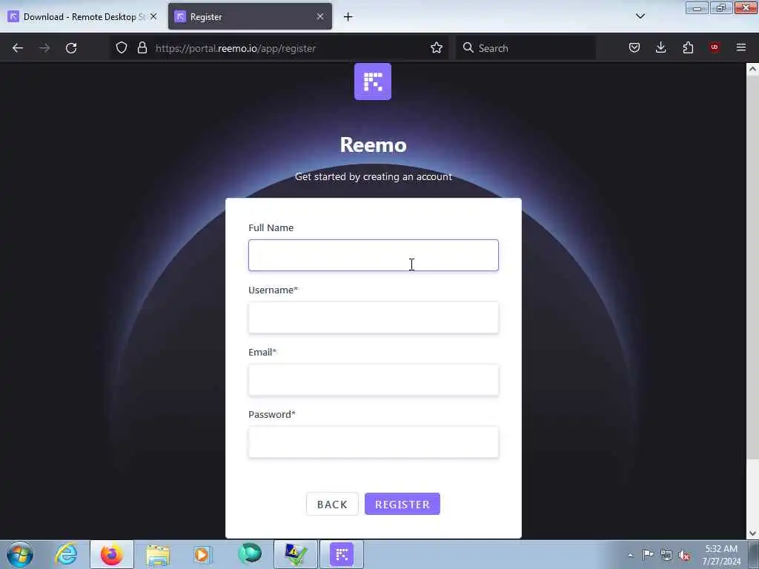Click the address bar URL
The width and height of the screenshot is (759, 569).
235,48
